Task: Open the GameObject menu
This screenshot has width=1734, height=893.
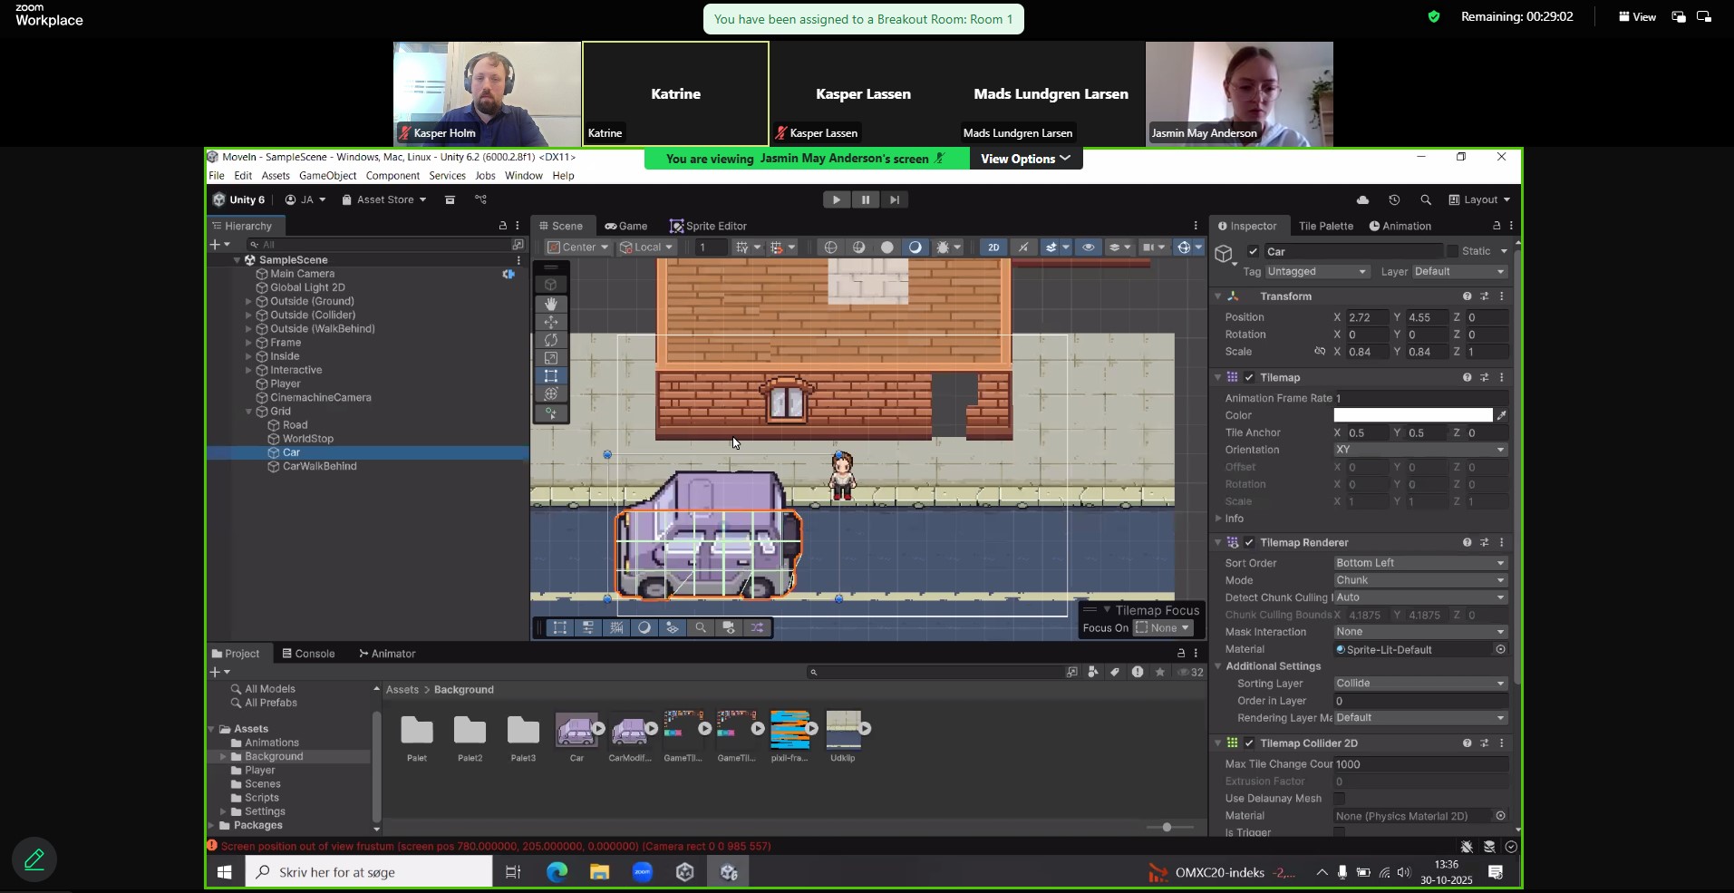Action: click(327, 176)
